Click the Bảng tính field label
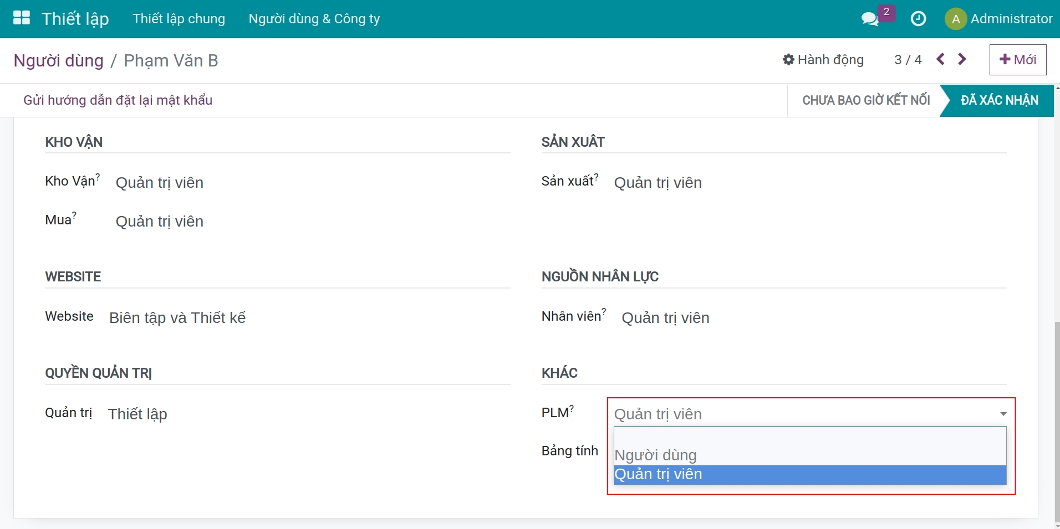The height and width of the screenshot is (529, 1060). click(570, 451)
